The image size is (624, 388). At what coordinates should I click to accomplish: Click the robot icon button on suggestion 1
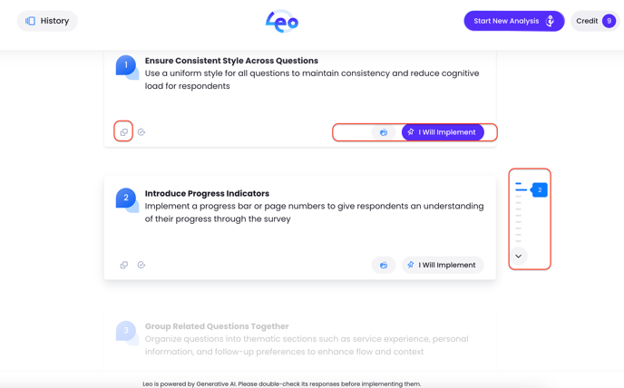tap(384, 132)
